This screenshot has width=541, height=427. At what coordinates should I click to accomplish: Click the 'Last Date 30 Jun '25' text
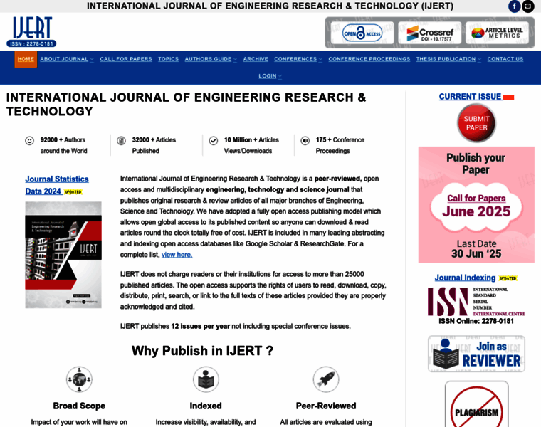pos(476,248)
